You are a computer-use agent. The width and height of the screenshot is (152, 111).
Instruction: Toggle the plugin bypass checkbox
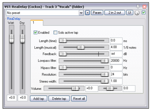143,13
